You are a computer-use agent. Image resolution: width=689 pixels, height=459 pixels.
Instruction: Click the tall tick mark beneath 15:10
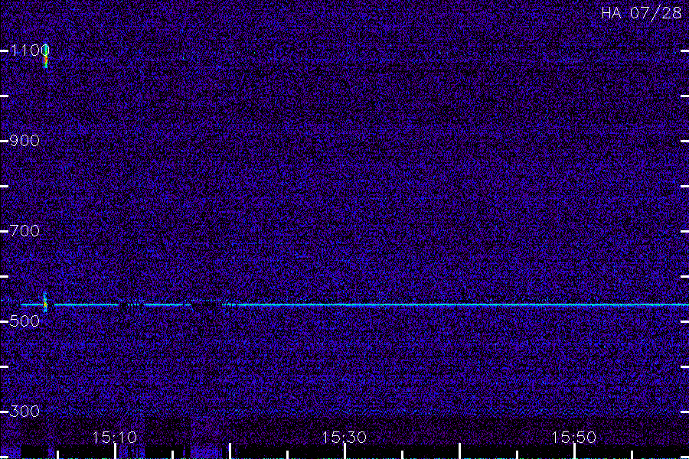pos(115,451)
